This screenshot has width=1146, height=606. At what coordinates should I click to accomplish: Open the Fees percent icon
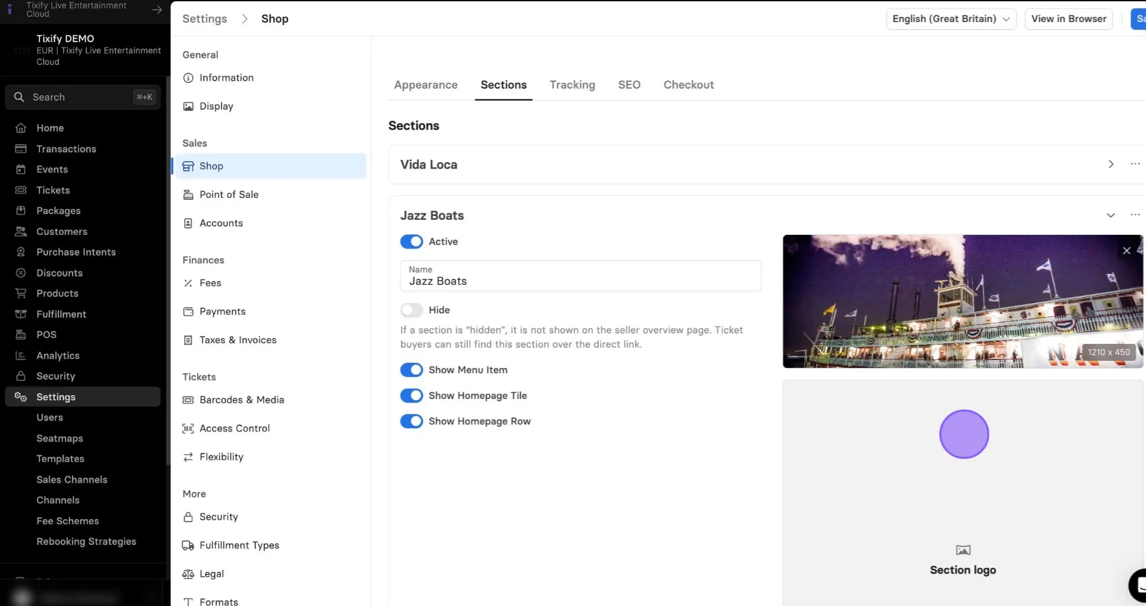coord(188,283)
